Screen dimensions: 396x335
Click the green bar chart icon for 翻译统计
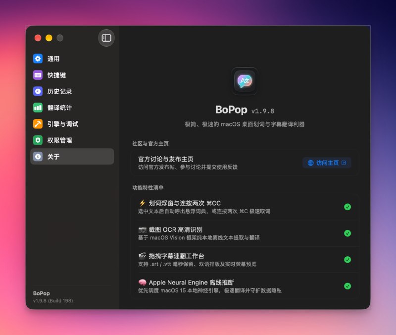[38, 108]
